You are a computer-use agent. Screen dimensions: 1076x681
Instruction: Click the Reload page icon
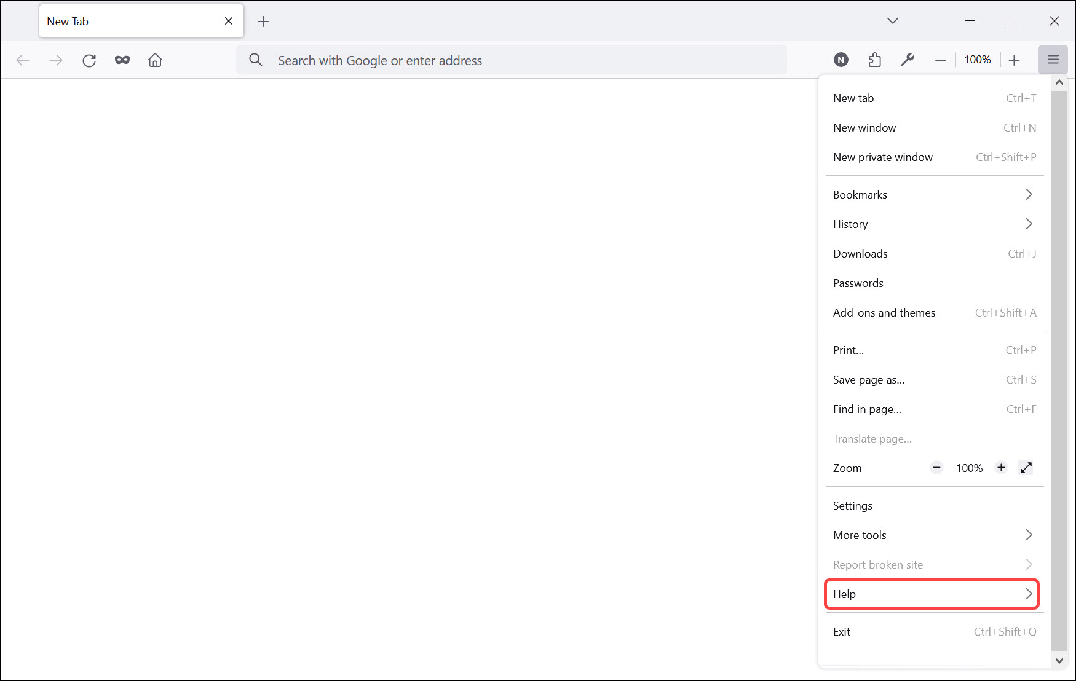(x=89, y=60)
